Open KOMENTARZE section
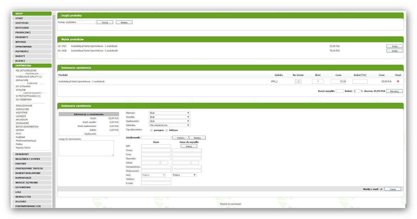 tap(32, 178)
